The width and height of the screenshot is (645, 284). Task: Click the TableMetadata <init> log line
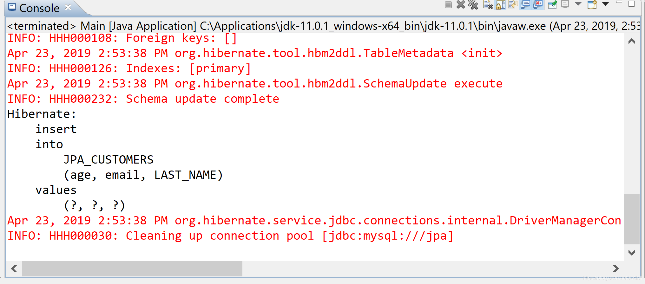point(255,53)
